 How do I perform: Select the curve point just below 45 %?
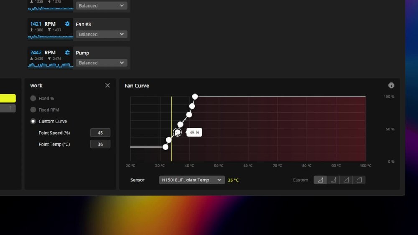pyautogui.click(x=169, y=140)
